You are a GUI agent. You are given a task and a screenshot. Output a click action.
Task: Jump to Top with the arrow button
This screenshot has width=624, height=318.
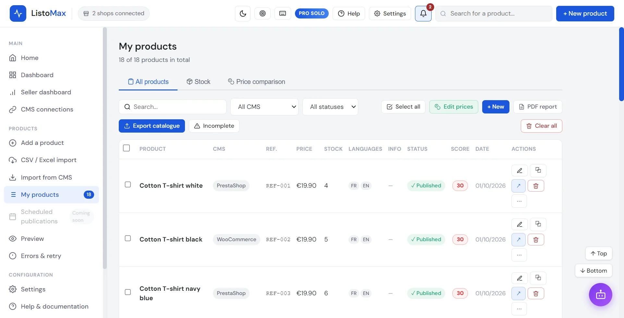(x=599, y=253)
